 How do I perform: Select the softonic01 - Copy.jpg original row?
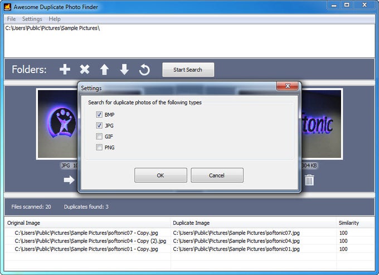click(x=86, y=249)
